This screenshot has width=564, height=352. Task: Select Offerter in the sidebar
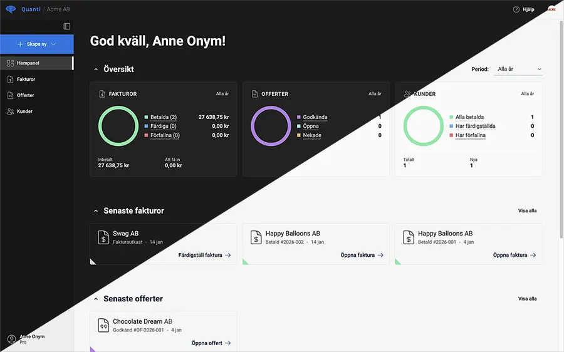pyautogui.click(x=25, y=95)
